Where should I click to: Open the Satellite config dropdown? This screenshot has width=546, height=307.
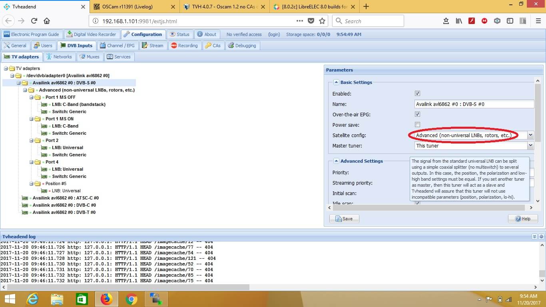[530, 135]
